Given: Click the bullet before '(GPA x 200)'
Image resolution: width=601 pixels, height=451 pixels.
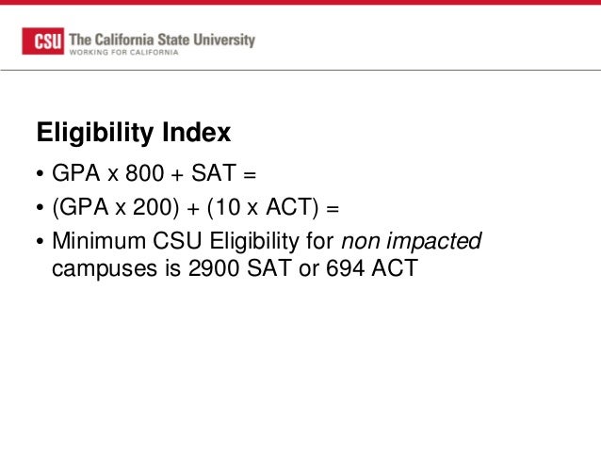Looking at the screenshot, I should point(40,208).
